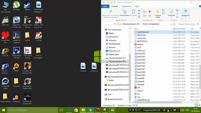Image resolution: width=201 pixels, height=113 pixels.
Task: Click Локальный диск (D:) breadcrumb in address bar
Action: 131,24
